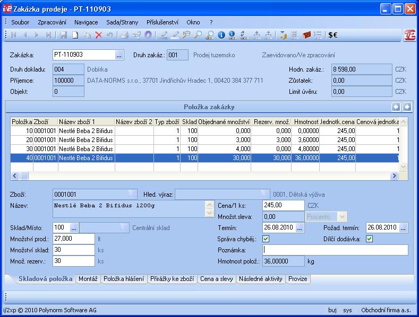Click the Cena/1 ks field
The height and width of the screenshot is (317, 419).
[284, 205]
